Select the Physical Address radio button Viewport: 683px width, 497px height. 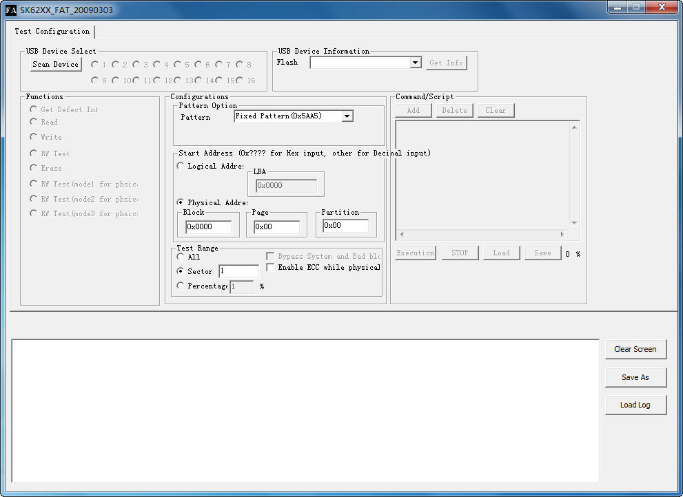tap(181, 202)
